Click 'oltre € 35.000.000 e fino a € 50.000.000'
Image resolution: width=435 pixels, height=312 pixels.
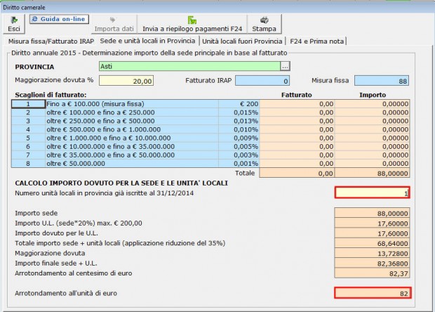pyautogui.click(x=132, y=155)
